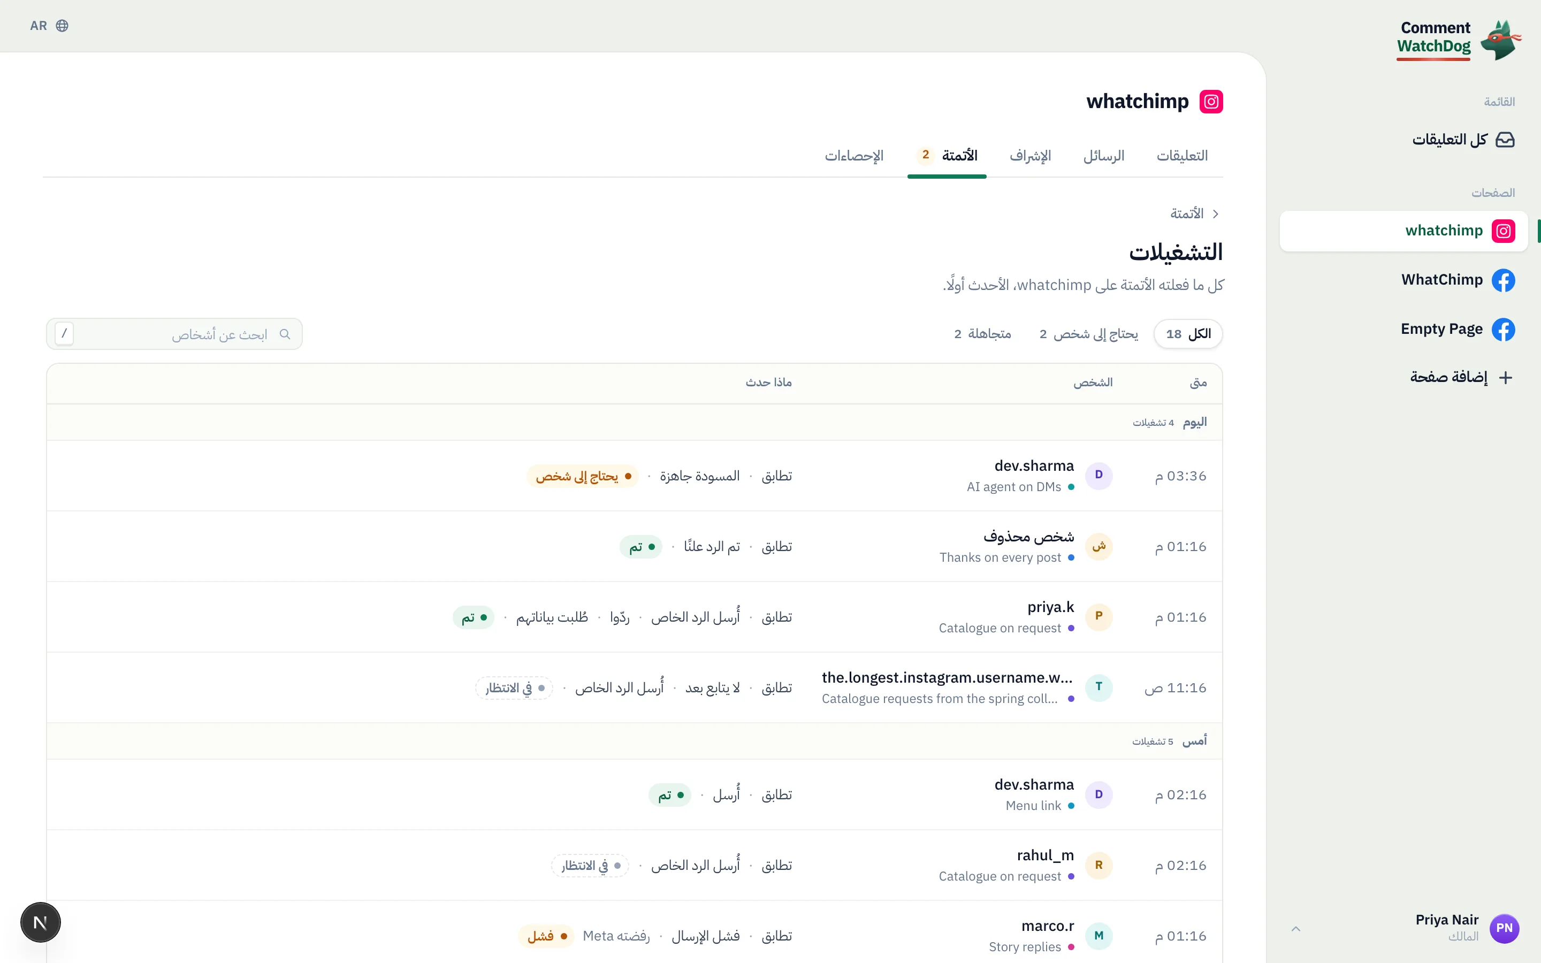Open the Empty Page link

[x=1404, y=329]
